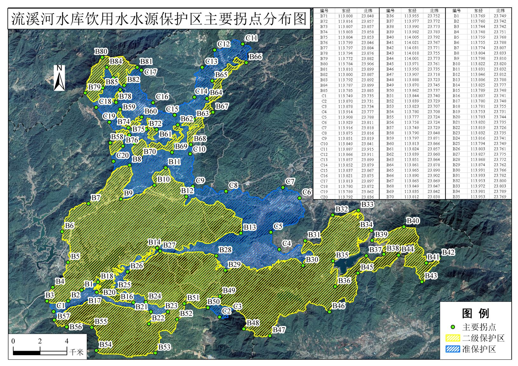Click the B43 turning point marker
Image resolution: width=518 pixels, height=366 pixels.
(422, 282)
